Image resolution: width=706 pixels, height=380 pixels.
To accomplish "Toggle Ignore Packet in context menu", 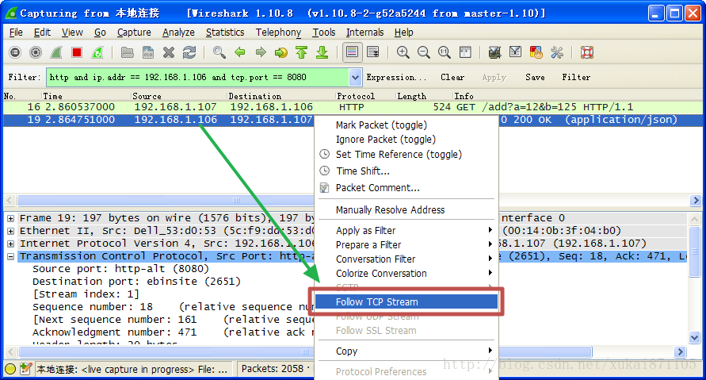I will 385,140.
